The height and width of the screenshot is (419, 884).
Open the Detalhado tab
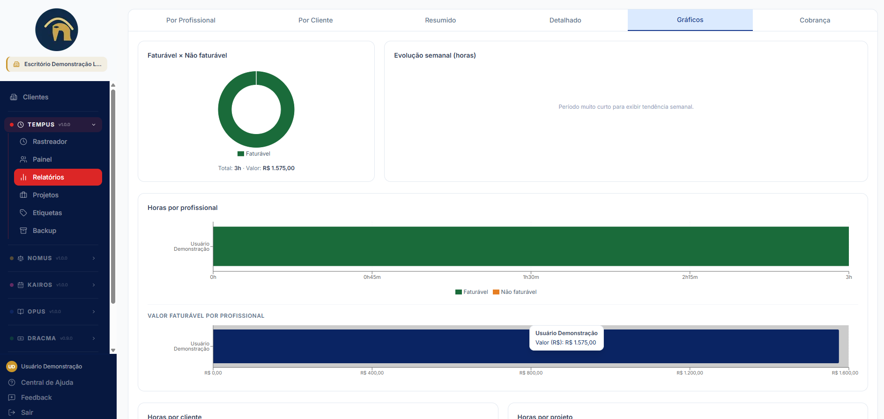(565, 20)
